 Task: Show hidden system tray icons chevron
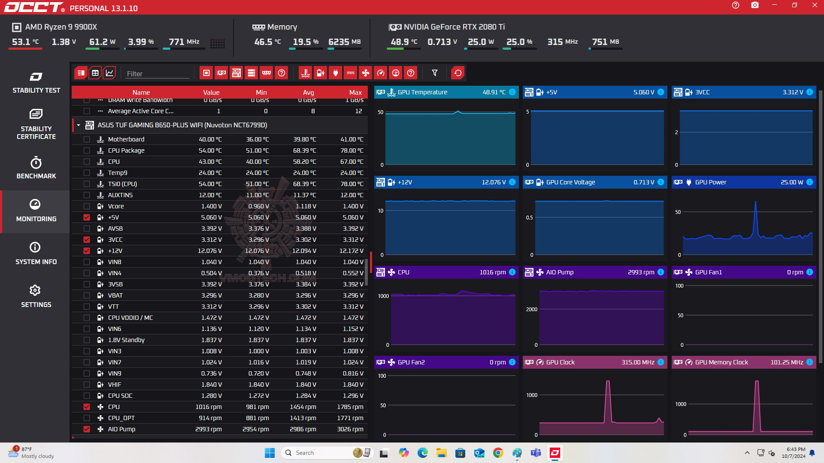pyautogui.click(x=747, y=453)
